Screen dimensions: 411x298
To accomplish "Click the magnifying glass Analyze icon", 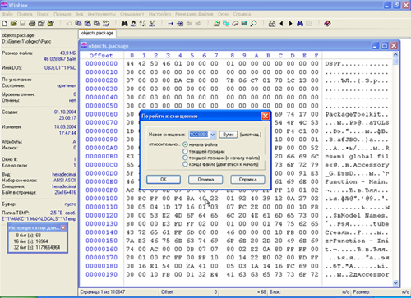I will [x=254, y=24].
